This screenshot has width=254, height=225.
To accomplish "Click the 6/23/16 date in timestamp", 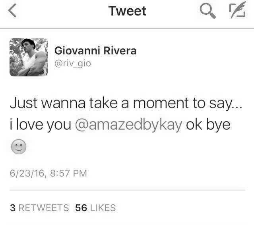I will tap(27, 173).
